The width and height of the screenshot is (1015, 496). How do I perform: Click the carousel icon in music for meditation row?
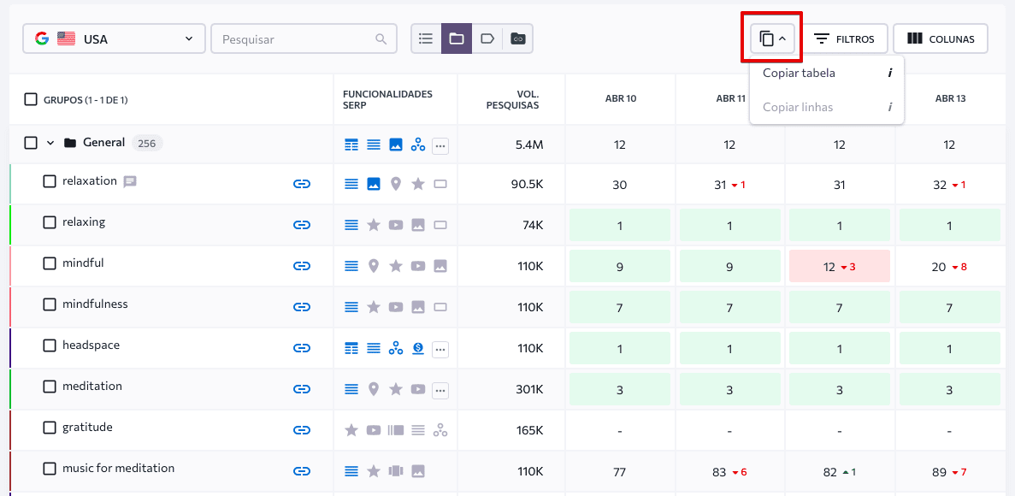tap(396, 471)
